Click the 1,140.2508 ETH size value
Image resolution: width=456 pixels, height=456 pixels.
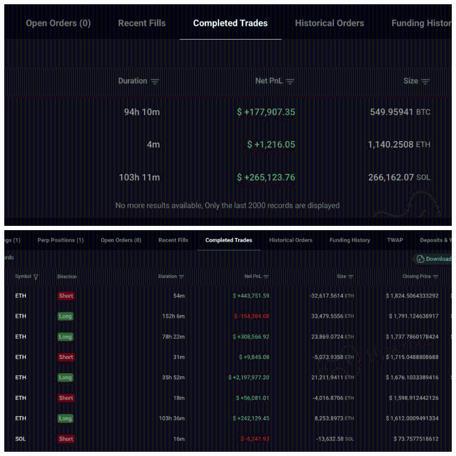(x=399, y=145)
